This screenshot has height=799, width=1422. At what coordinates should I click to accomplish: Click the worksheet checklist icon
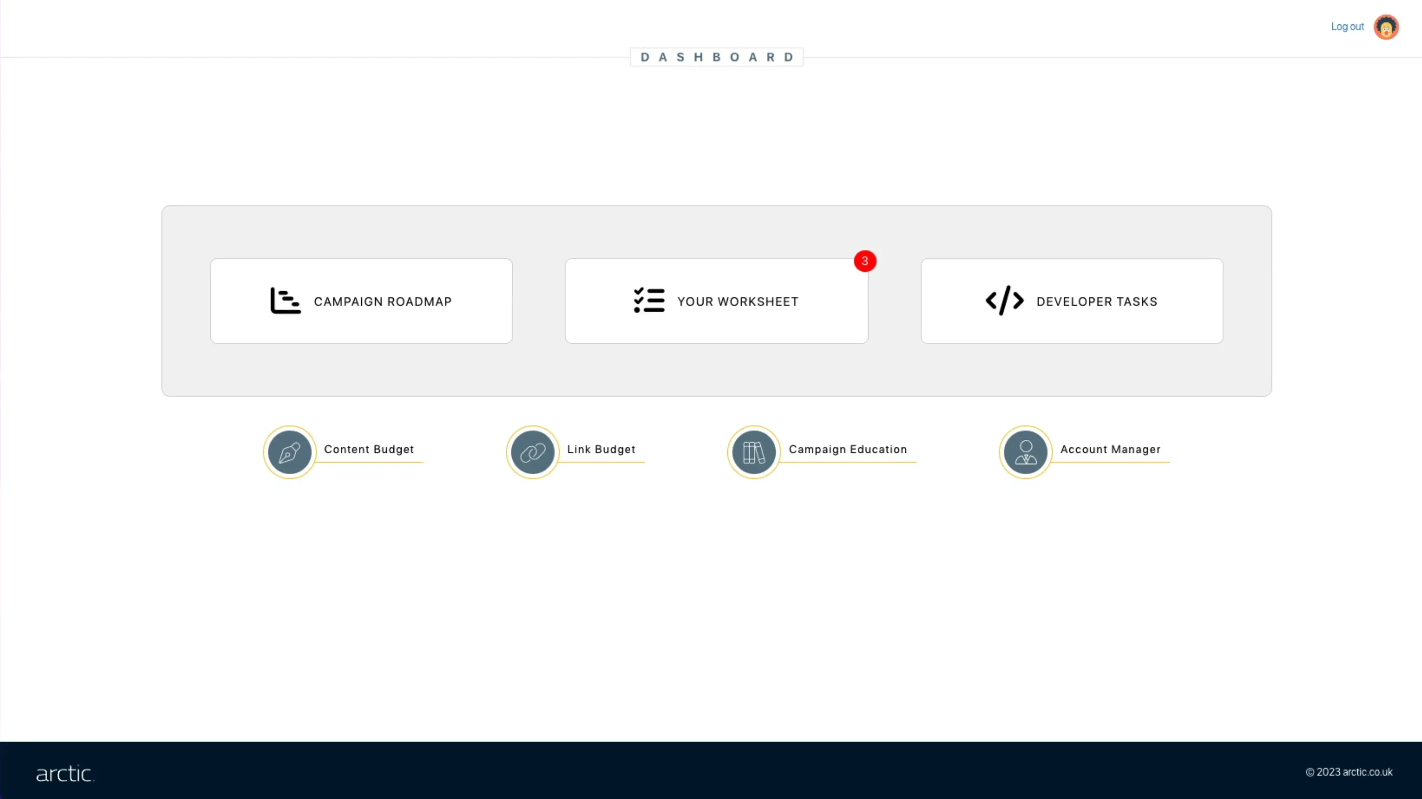click(649, 300)
